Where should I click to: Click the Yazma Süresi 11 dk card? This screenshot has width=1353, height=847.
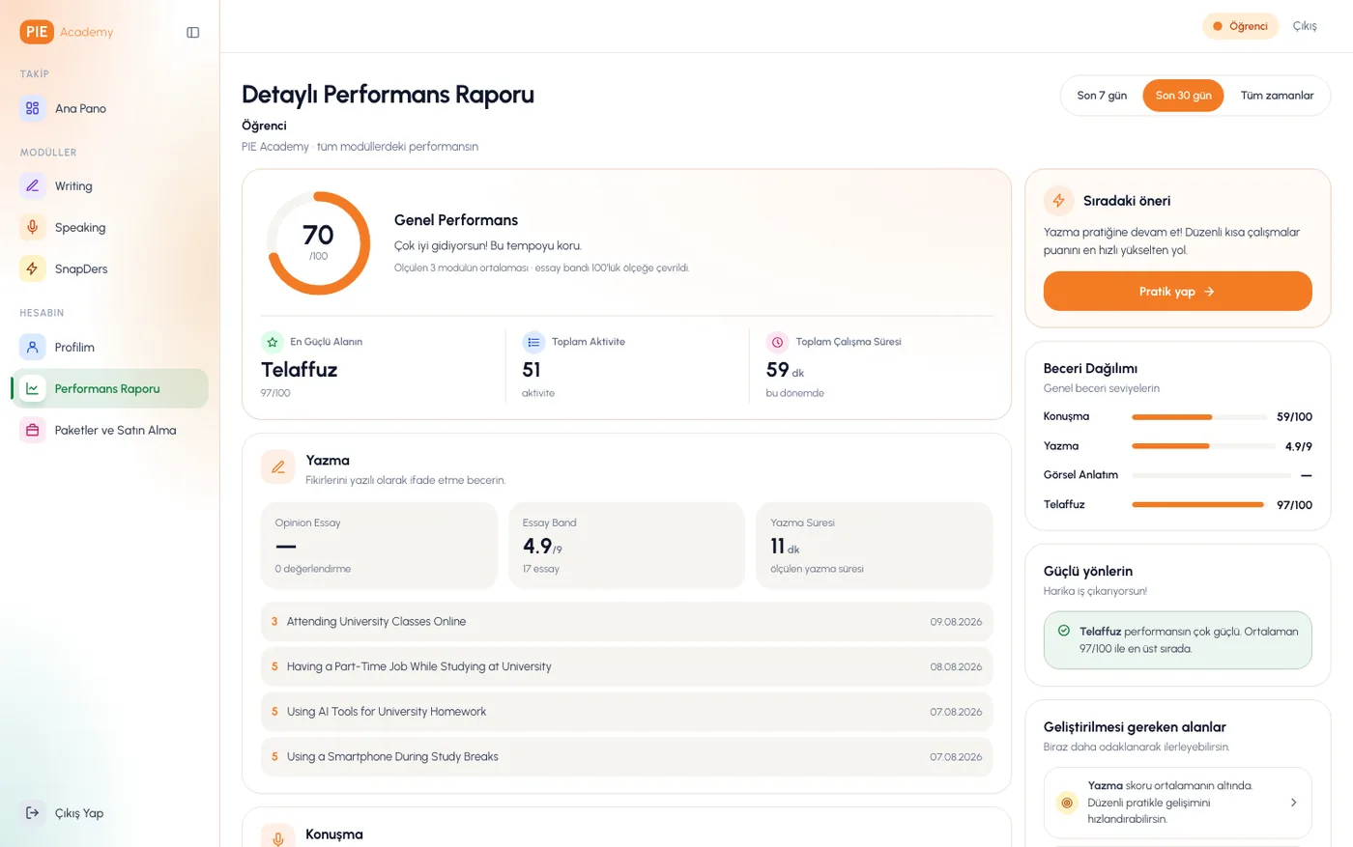coord(874,546)
